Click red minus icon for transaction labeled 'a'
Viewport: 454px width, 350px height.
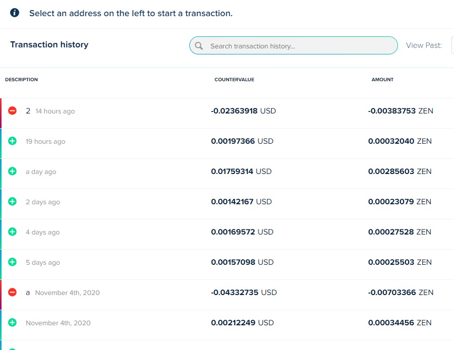13,293
